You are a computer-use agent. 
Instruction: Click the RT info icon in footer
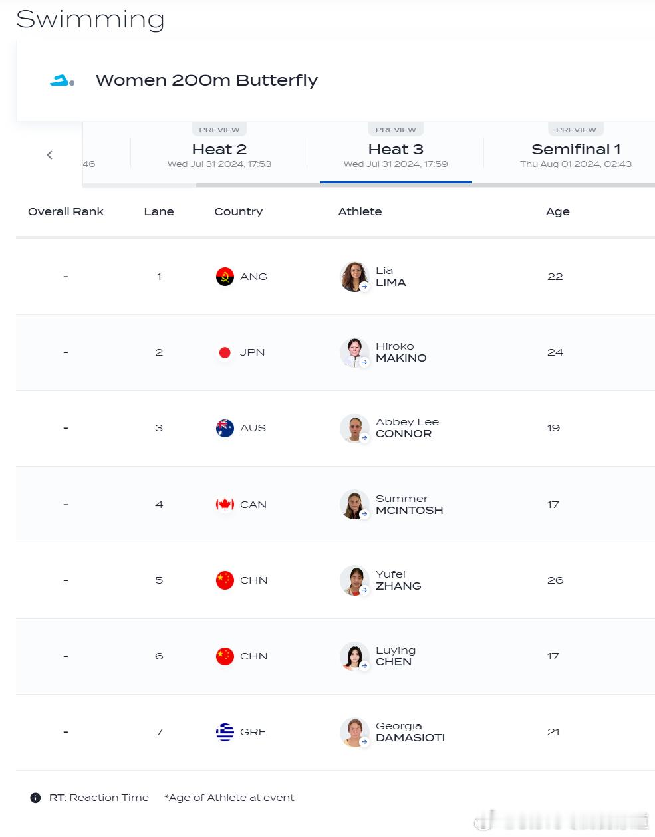click(x=35, y=798)
